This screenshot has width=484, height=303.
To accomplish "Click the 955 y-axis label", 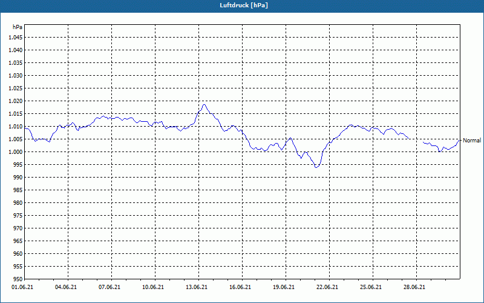I will click(x=18, y=266).
